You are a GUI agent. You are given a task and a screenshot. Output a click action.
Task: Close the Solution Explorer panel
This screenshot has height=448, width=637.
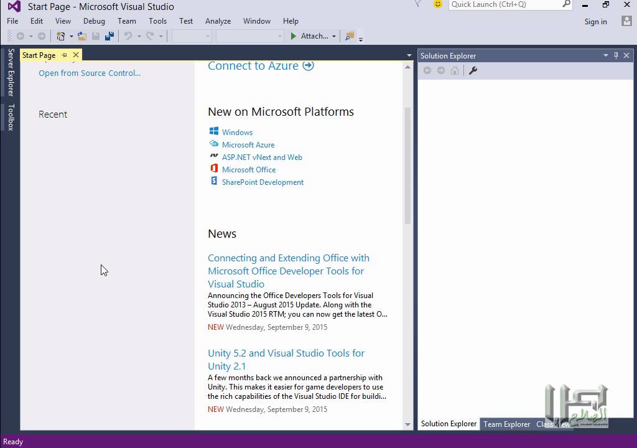pos(626,55)
